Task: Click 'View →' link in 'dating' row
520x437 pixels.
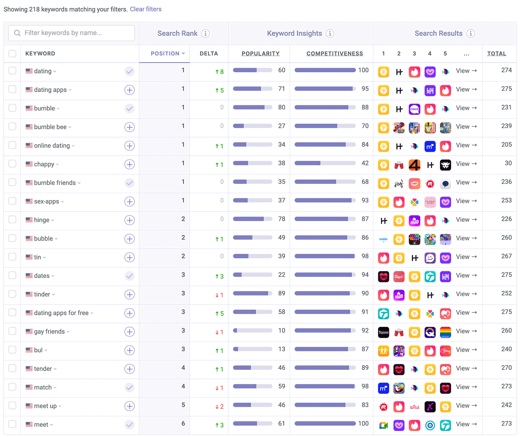Action: 466,71
